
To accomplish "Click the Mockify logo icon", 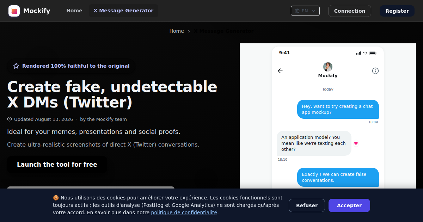I will click(14, 11).
